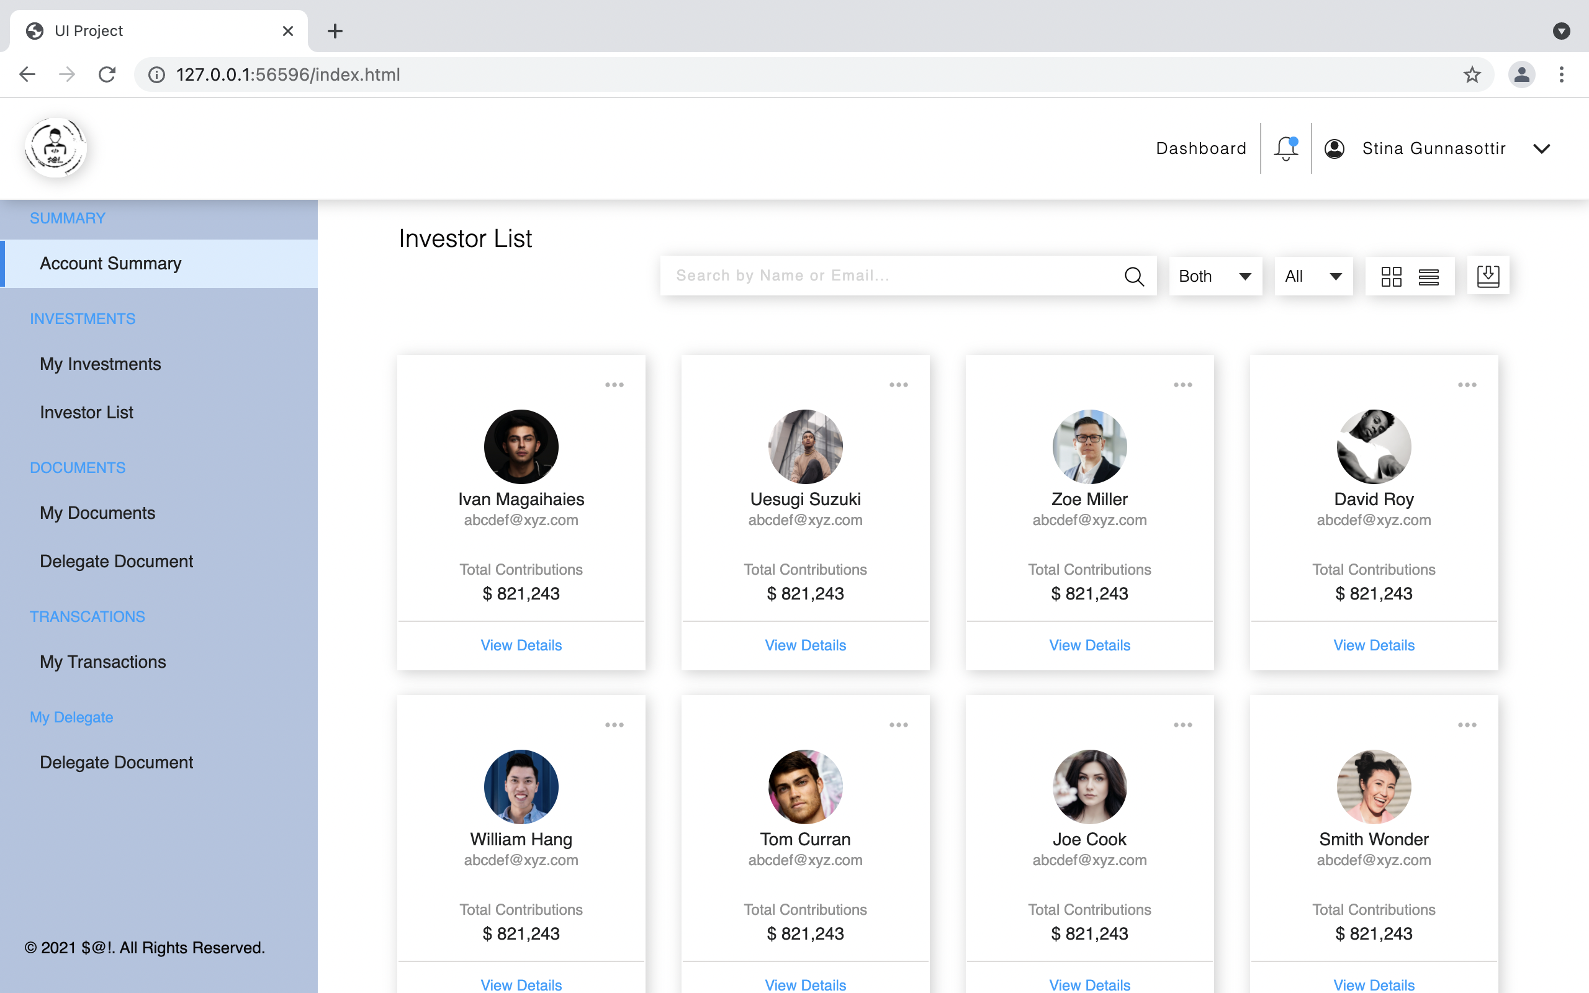Click Smith Wonder's profile photo
Screen dimensions: 1589x993
1374,786
